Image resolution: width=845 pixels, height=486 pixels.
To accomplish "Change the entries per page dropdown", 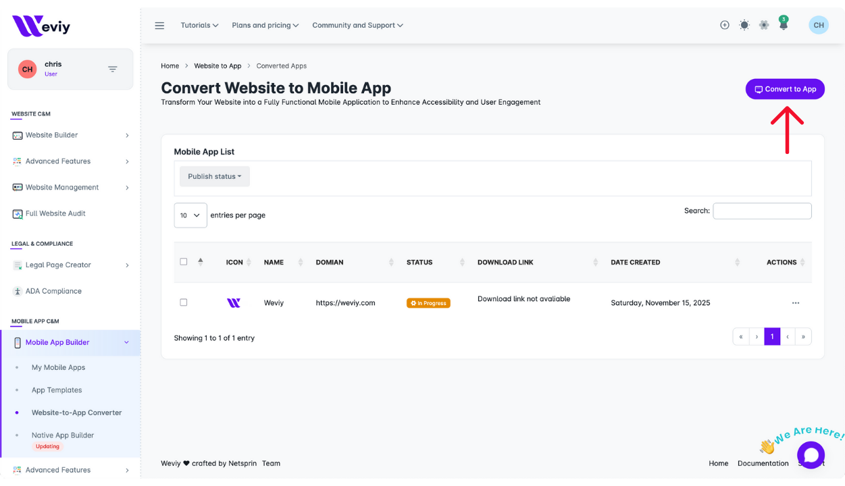I will pyautogui.click(x=190, y=215).
